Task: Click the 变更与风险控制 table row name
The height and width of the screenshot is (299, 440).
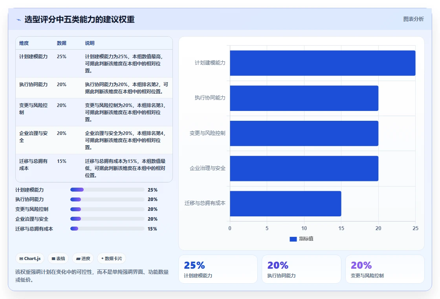Action: [x=33, y=109]
